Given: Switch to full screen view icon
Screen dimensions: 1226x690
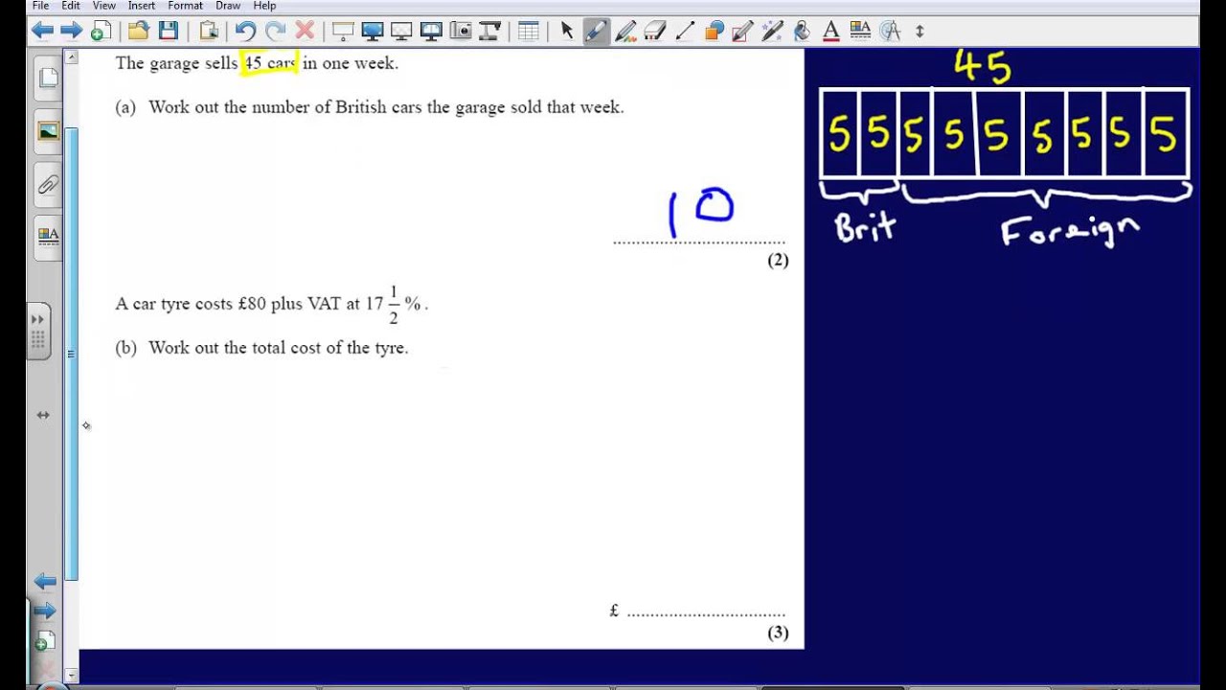Looking at the screenshot, I should point(372,31).
